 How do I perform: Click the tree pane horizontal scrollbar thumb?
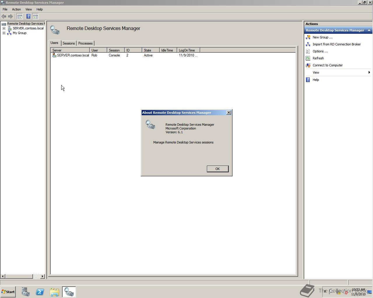[19, 276]
